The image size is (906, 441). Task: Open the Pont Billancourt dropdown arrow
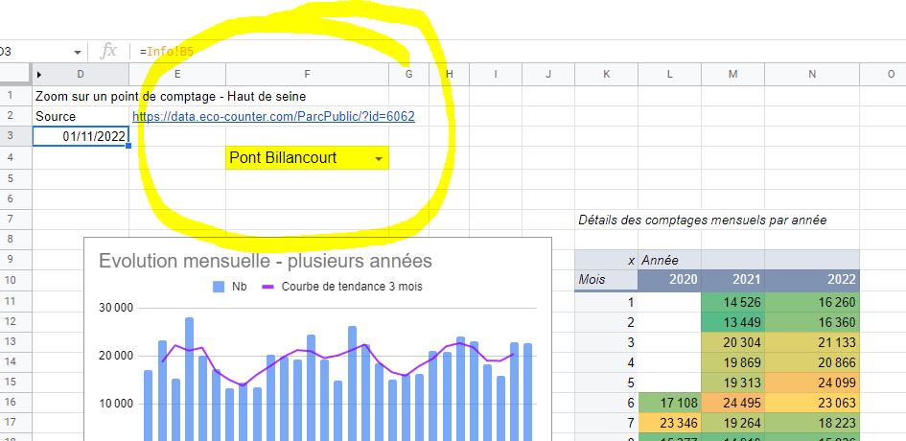click(x=379, y=158)
